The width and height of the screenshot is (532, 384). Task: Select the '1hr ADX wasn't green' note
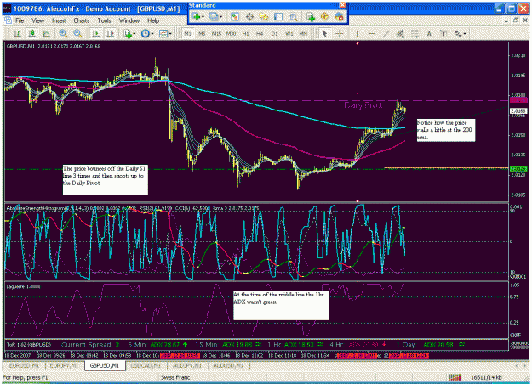(x=281, y=305)
